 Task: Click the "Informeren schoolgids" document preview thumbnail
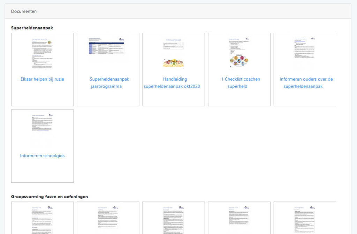(x=42, y=130)
